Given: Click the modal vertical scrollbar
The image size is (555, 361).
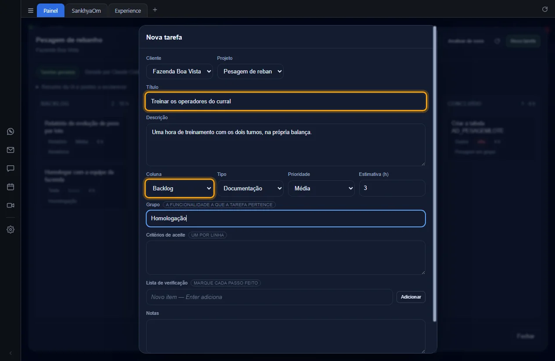Looking at the screenshot, I should (x=435, y=174).
